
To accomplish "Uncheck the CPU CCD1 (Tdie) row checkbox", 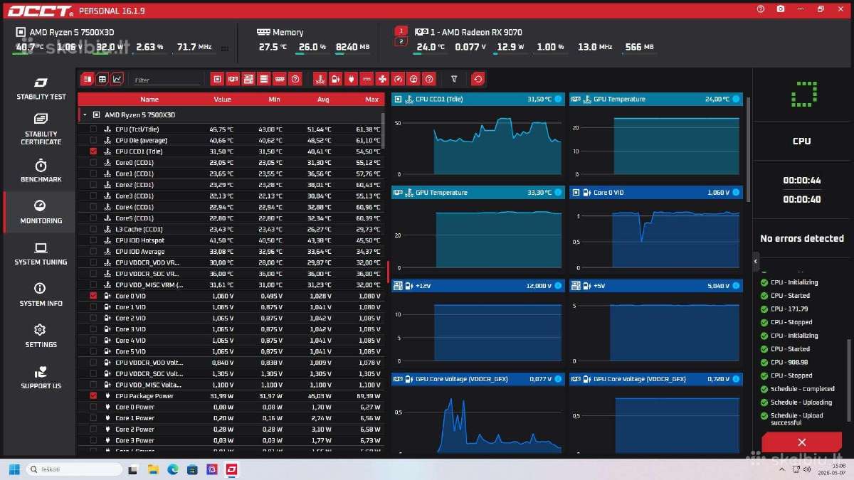I will [x=93, y=151].
